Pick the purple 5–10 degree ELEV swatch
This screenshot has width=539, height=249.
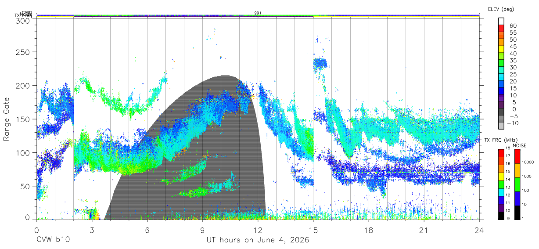point(501,98)
